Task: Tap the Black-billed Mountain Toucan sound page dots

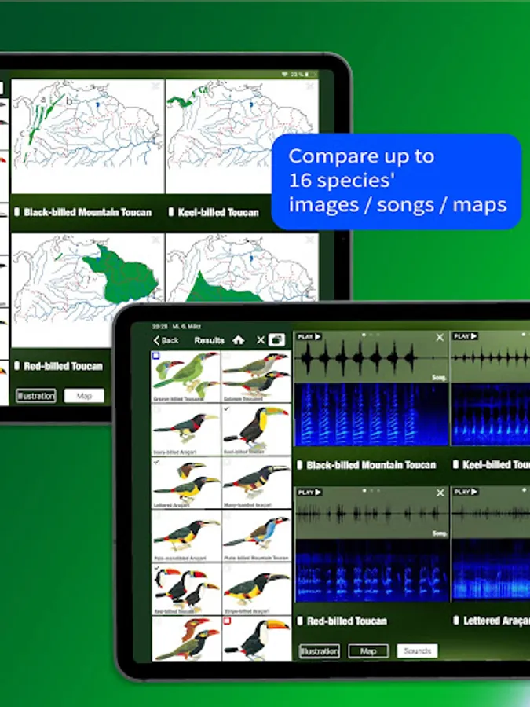Action: point(371,335)
